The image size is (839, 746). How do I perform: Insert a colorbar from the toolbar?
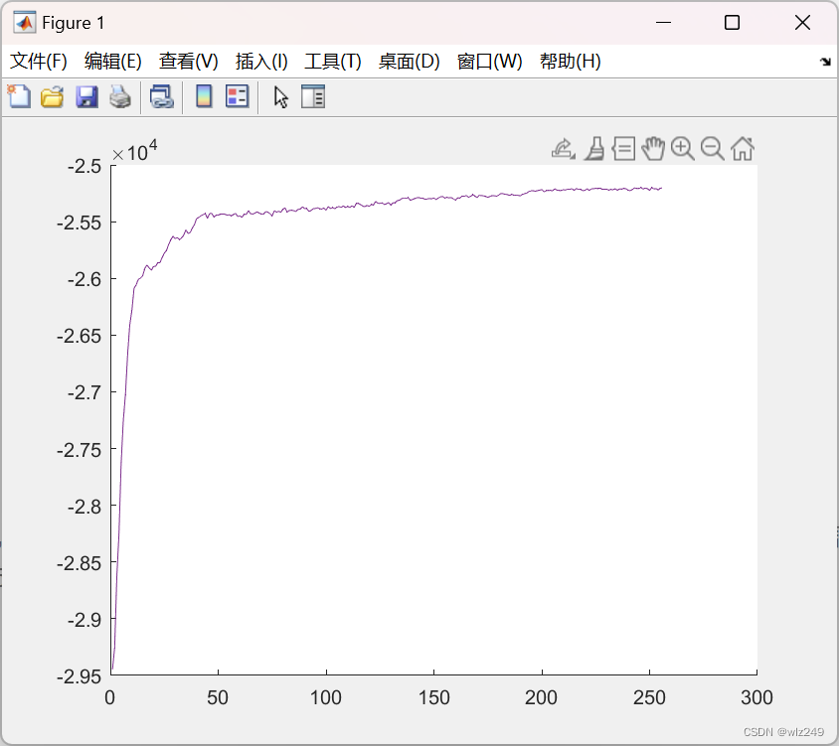point(204,96)
